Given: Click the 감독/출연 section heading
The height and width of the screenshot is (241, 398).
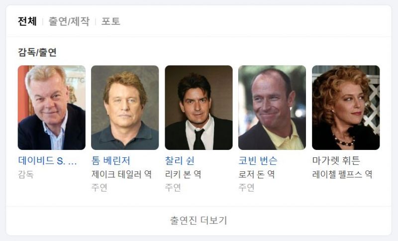Looking at the screenshot, I should (37, 53).
